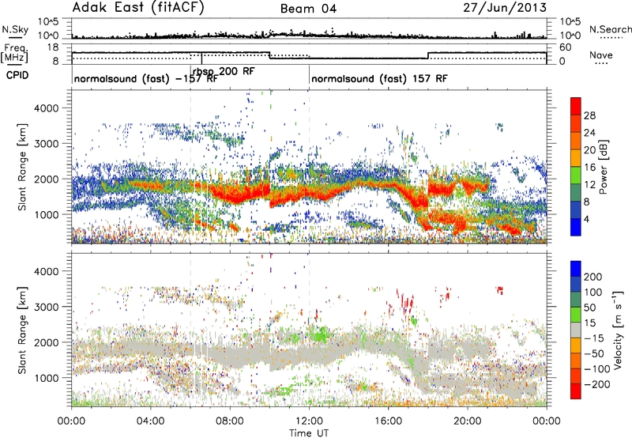Image resolution: width=632 pixels, height=438 pixels.
Task: Select the 3000 range tick of the velocity panel
Action: click(46, 307)
